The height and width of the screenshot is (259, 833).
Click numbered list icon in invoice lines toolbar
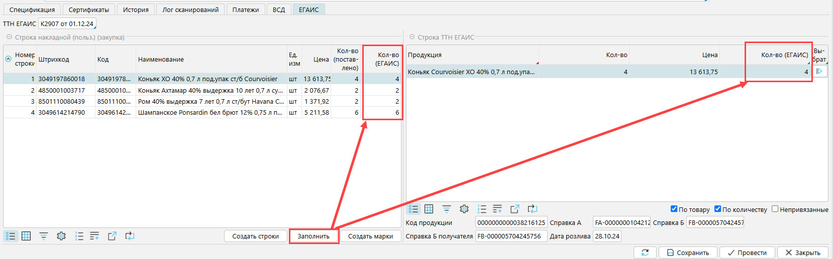pyautogui.click(x=79, y=236)
